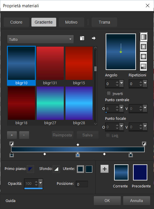Open the view-list options icon
154x209 pixels.
[82, 38]
